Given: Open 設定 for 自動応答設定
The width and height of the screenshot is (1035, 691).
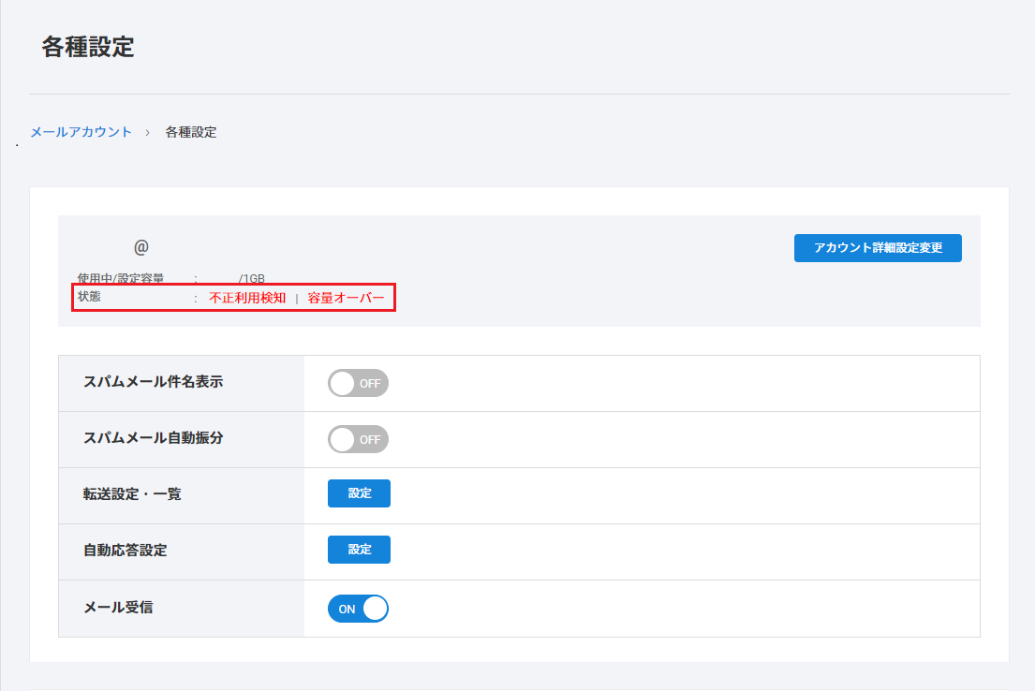Looking at the screenshot, I should [359, 550].
